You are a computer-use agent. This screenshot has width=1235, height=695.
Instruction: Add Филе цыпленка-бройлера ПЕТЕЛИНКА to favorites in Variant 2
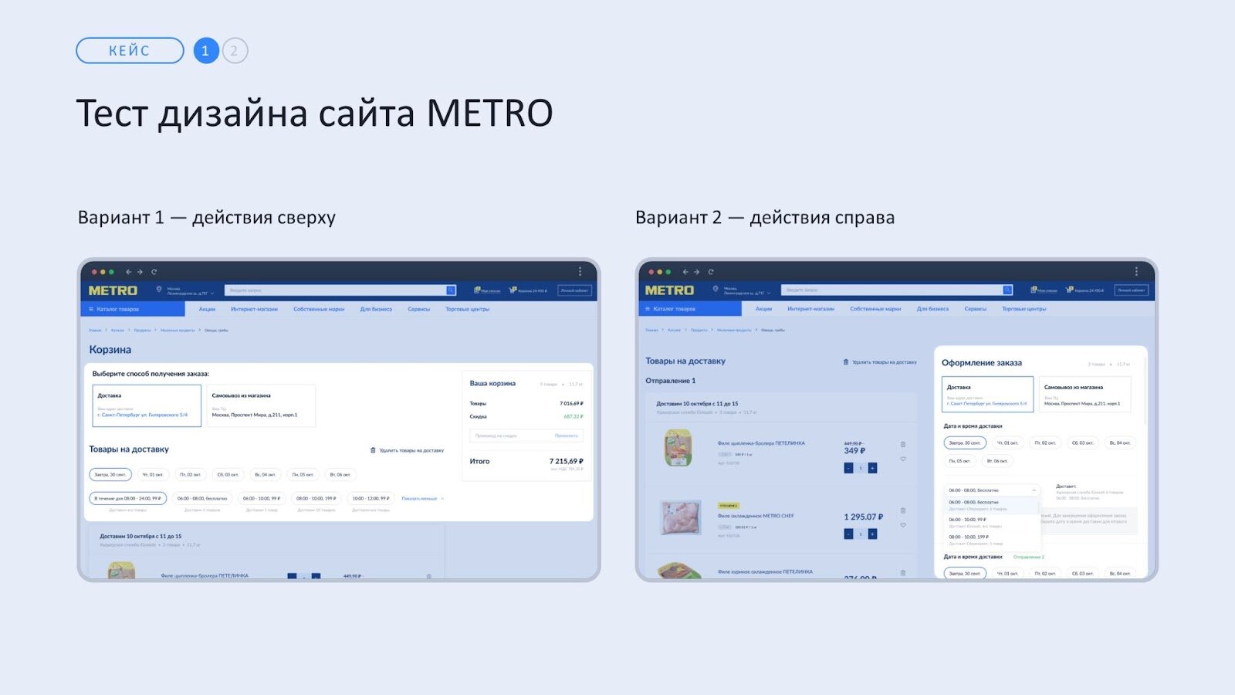tap(903, 459)
